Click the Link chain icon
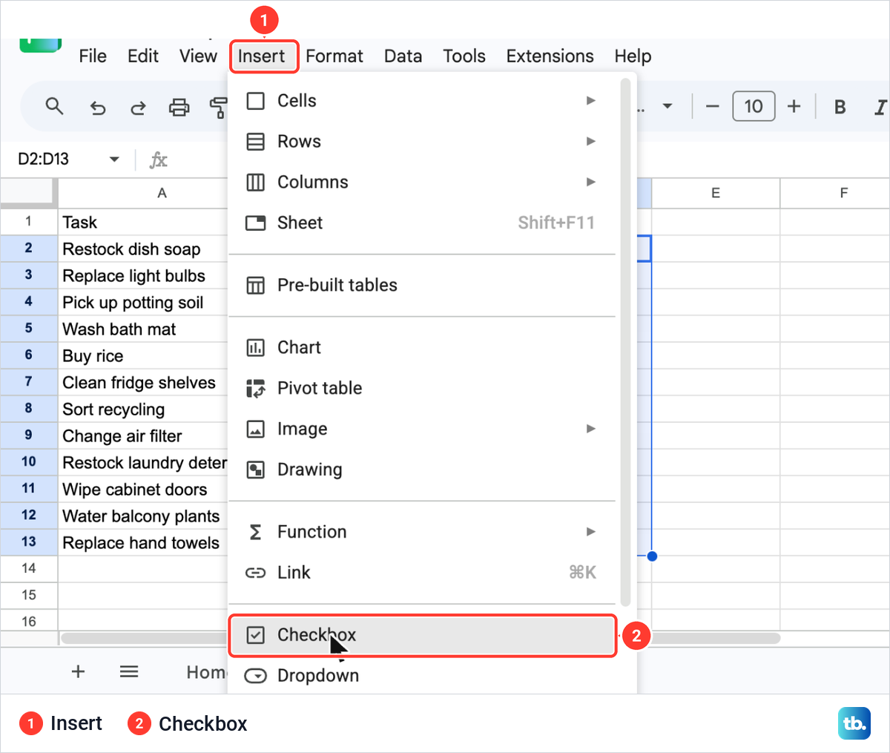 [x=255, y=573]
